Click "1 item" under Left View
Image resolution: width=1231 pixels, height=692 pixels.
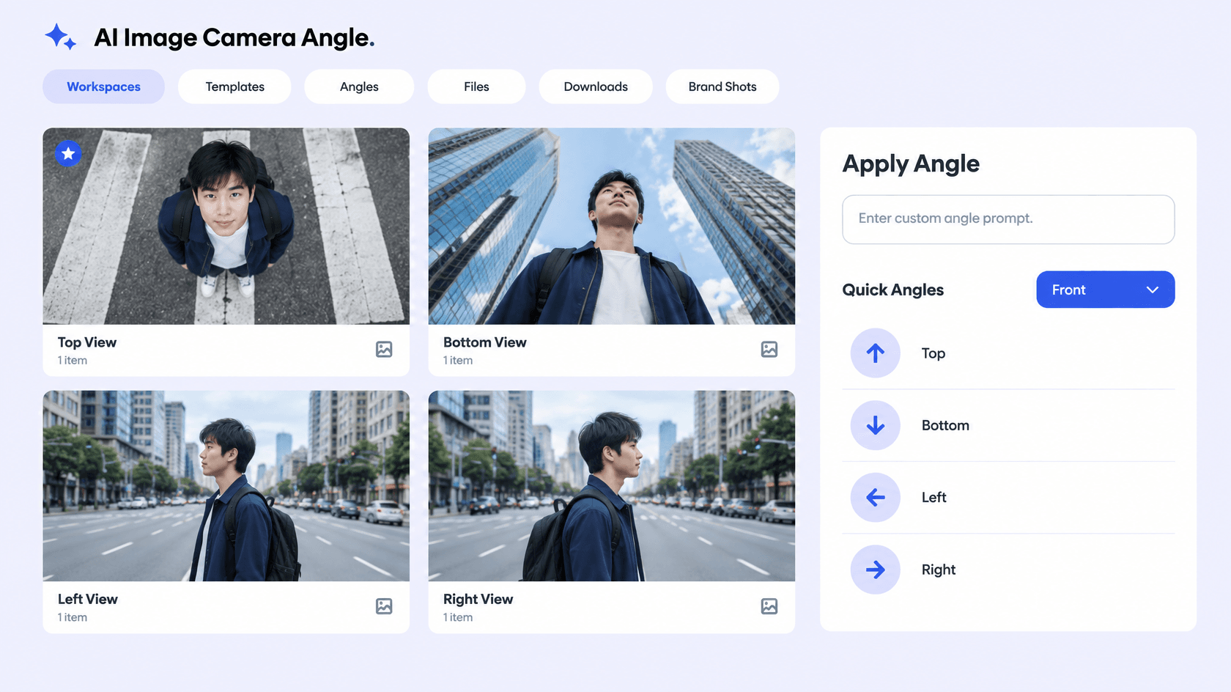(73, 618)
